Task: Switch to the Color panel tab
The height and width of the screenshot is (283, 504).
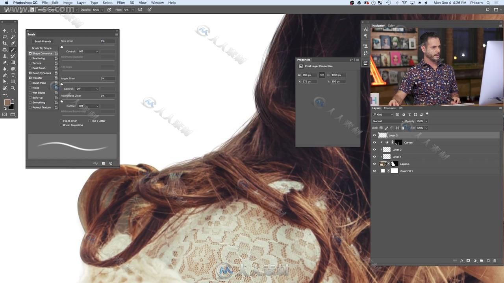Action: (x=391, y=26)
